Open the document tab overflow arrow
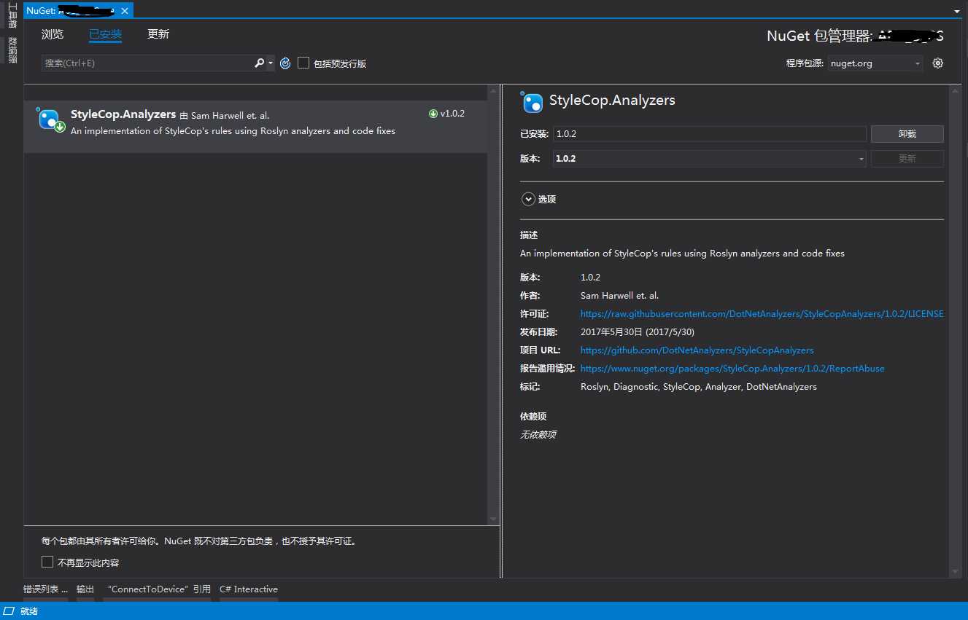968x620 pixels. (956, 12)
